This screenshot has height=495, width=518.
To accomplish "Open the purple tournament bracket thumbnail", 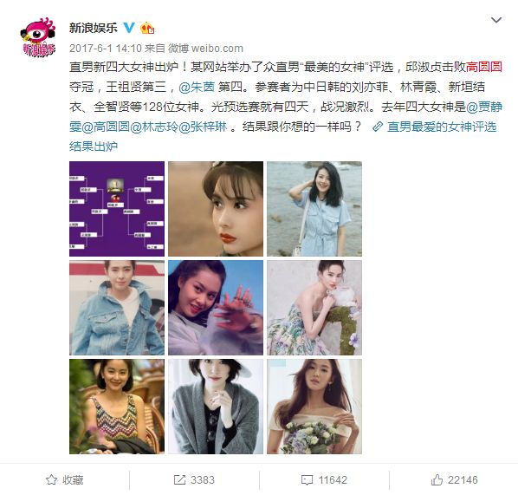I will [117, 209].
